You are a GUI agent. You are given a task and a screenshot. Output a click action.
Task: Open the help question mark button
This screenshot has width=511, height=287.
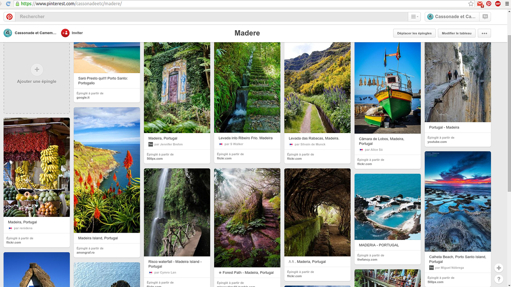tap(499, 279)
